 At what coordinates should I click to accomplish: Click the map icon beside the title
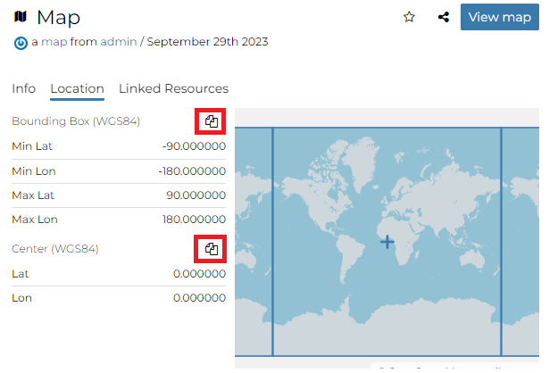point(21,17)
